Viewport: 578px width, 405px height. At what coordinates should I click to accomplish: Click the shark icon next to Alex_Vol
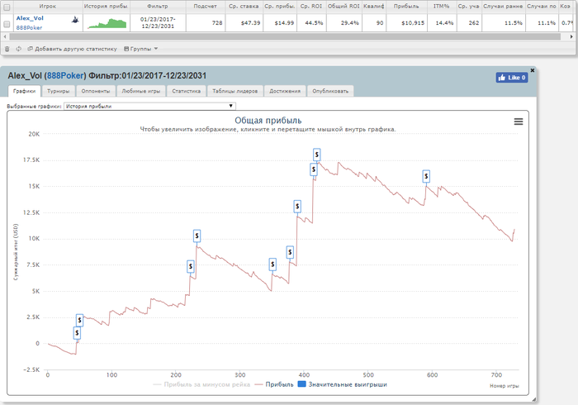tap(75, 20)
